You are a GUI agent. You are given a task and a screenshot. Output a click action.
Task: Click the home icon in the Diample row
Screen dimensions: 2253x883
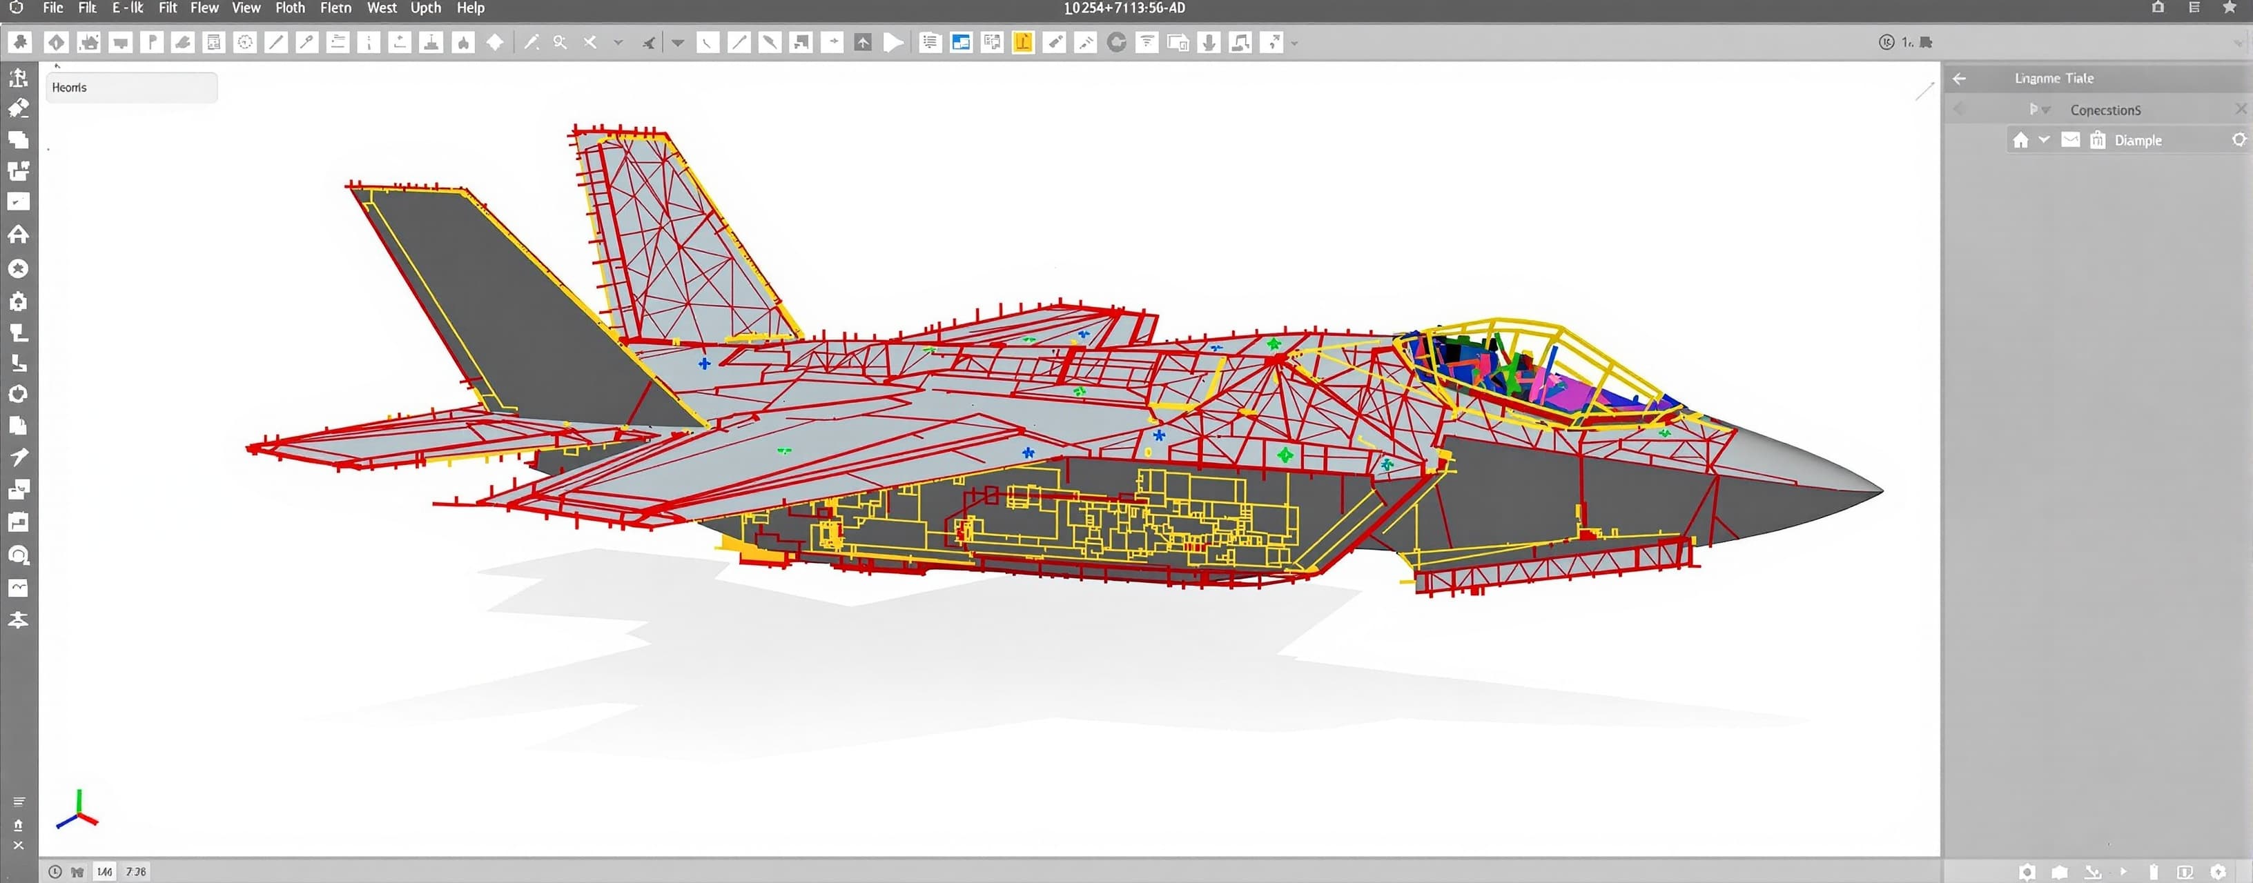2020,140
